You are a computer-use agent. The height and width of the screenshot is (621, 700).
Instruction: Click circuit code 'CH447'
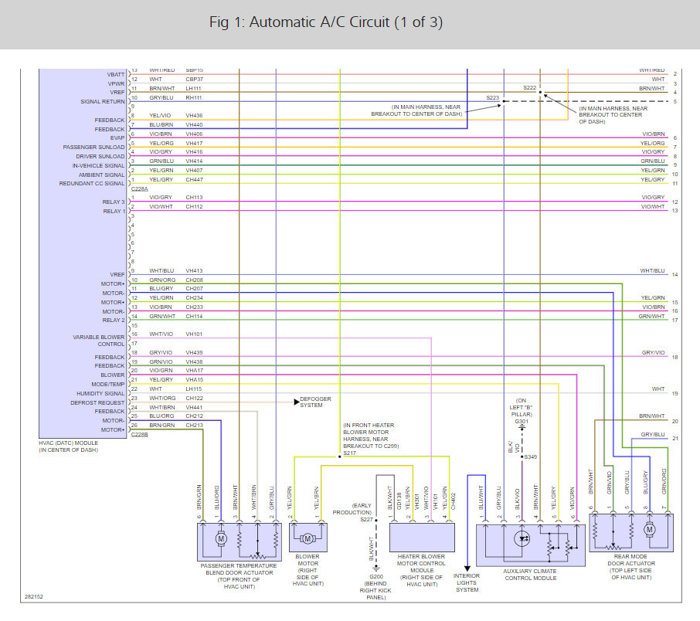point(194,179)
